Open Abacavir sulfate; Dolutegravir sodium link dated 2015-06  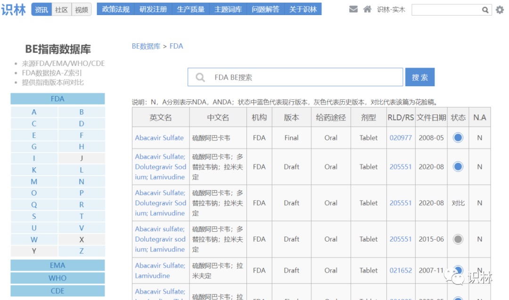[x=160, y=239]
